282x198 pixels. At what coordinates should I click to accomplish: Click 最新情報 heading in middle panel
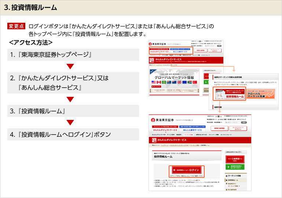coord(218,107)
